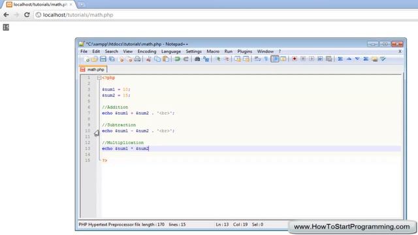Click the Stop Recording macro icon
The image size is (418, 235).
click(x=303, y=59)
